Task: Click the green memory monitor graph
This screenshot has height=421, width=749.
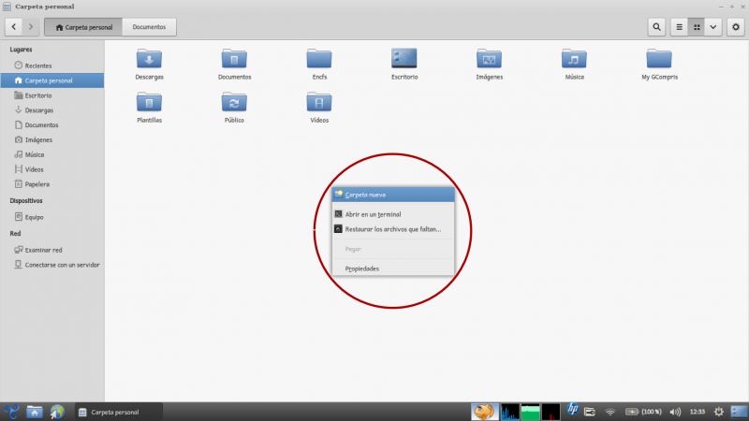Action: (x=530, y=412)
